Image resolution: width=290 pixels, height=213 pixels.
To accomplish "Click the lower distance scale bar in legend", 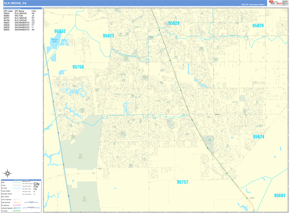I will pyautogui.click(x=31, y=208).
